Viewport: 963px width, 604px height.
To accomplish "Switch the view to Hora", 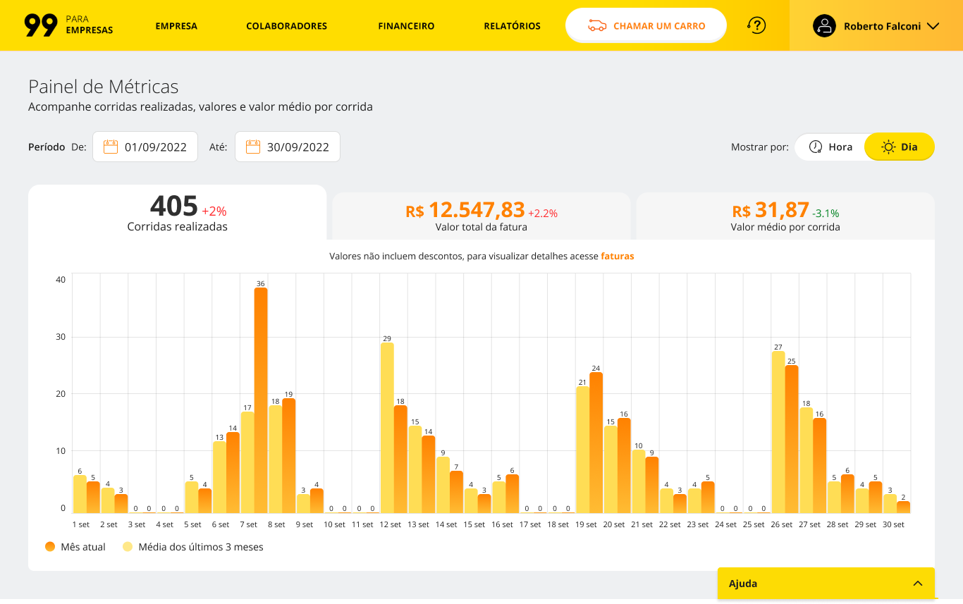I will 830,147.
